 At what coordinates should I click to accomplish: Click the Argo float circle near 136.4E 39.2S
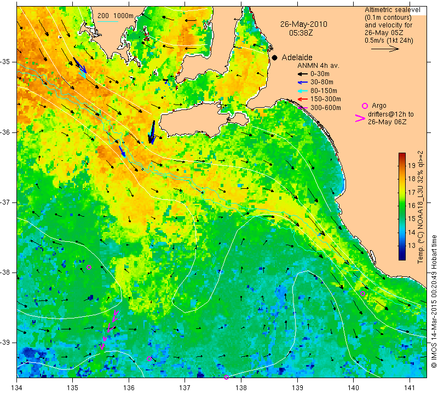coord(149,359)
